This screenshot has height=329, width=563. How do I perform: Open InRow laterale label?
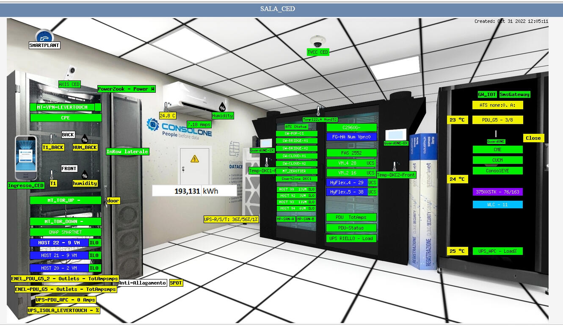tap(127, 152)
